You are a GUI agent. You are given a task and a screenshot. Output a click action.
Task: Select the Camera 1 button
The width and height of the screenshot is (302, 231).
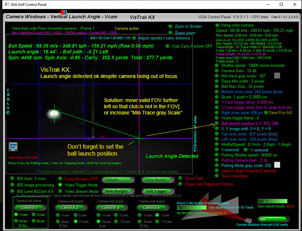click(30, 207)
